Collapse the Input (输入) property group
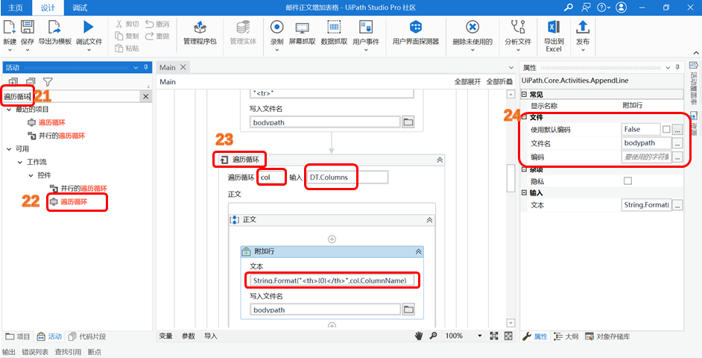The image size is (702, 358). [x=524, y=192]
